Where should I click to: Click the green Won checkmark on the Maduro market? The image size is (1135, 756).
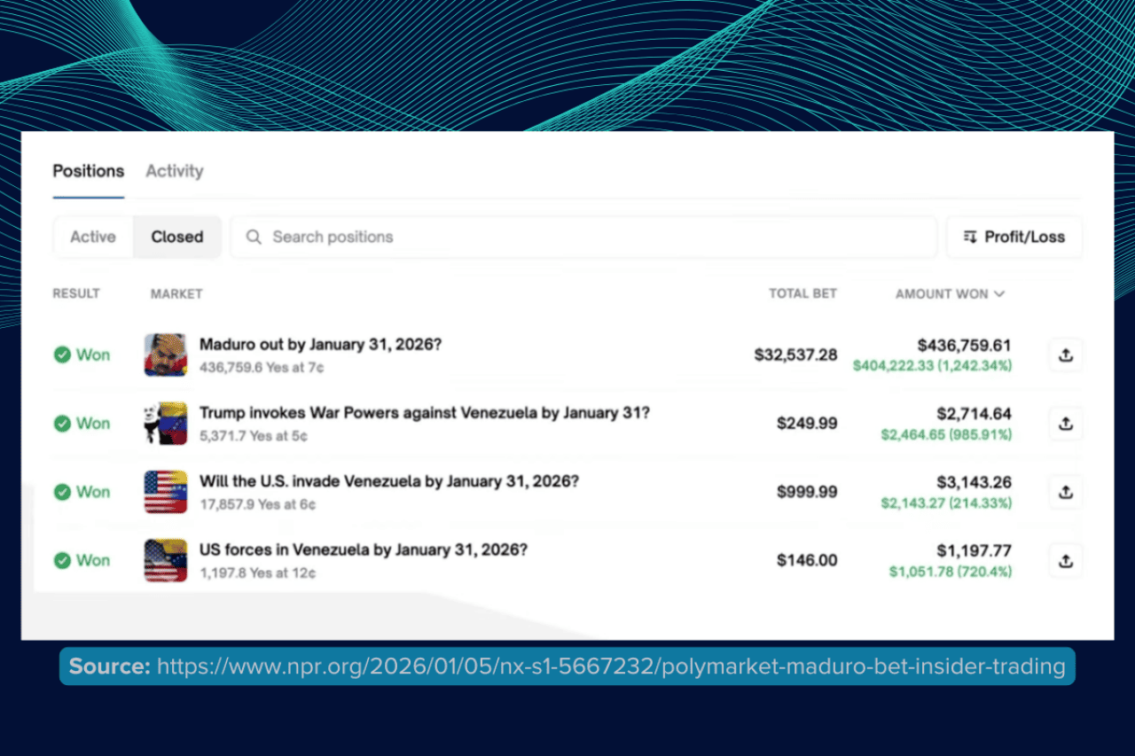62,355
